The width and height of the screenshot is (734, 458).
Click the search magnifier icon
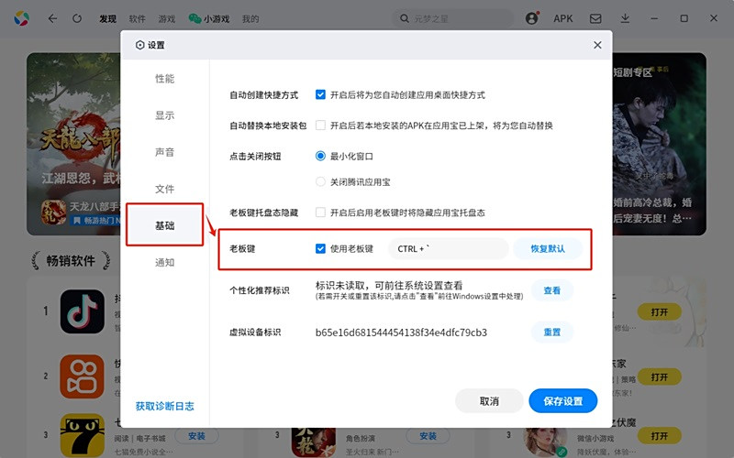point(405,18)
